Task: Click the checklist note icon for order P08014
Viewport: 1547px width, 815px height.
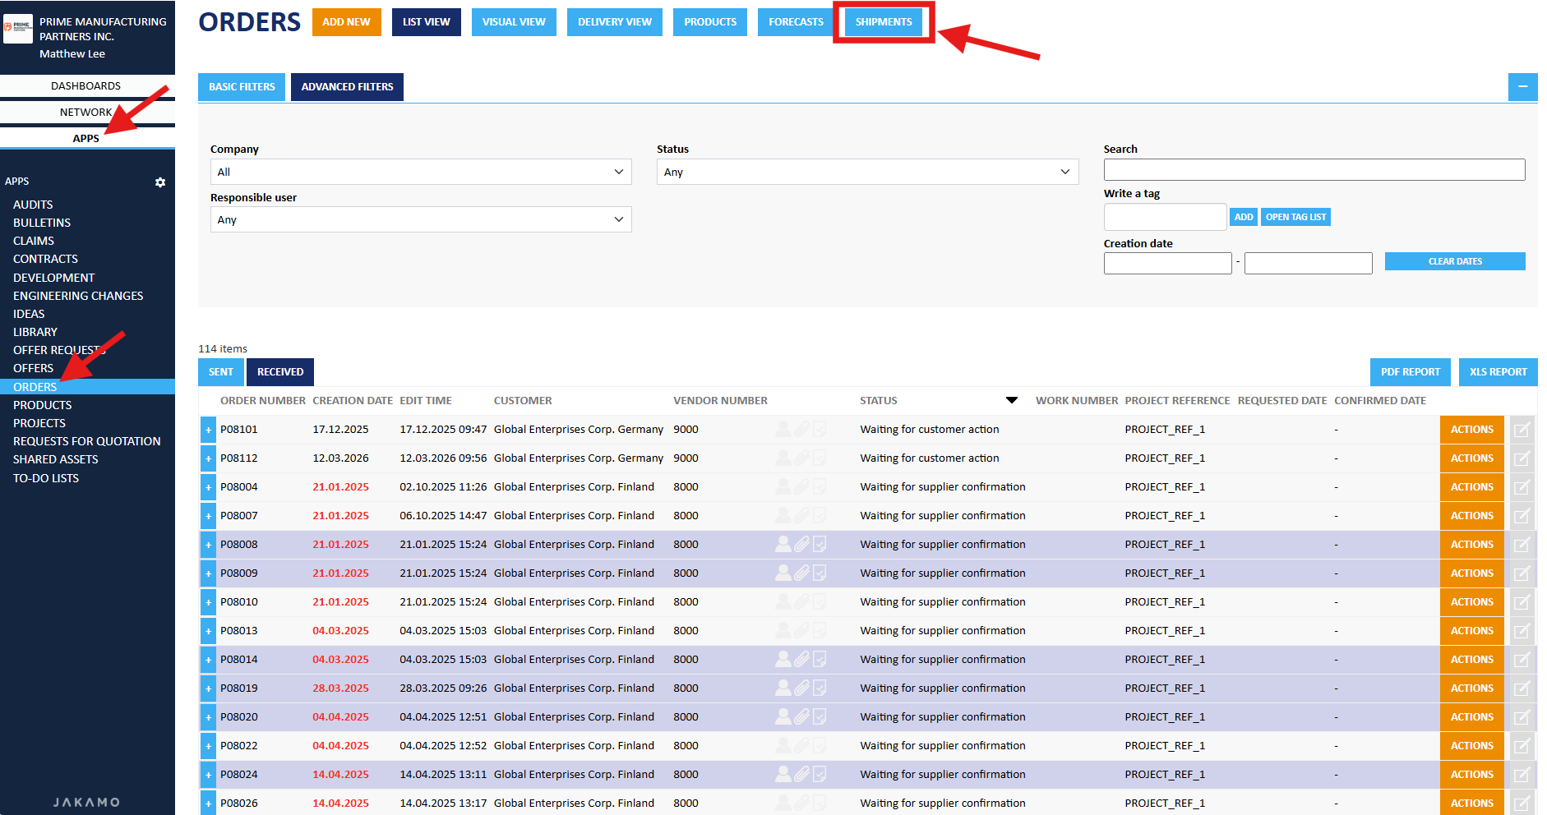Action: coord(820,659)
